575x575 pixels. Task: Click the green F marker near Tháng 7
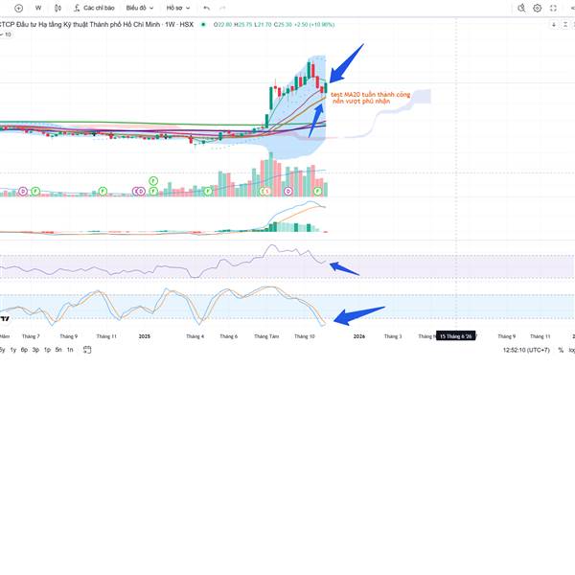[35, 191]
